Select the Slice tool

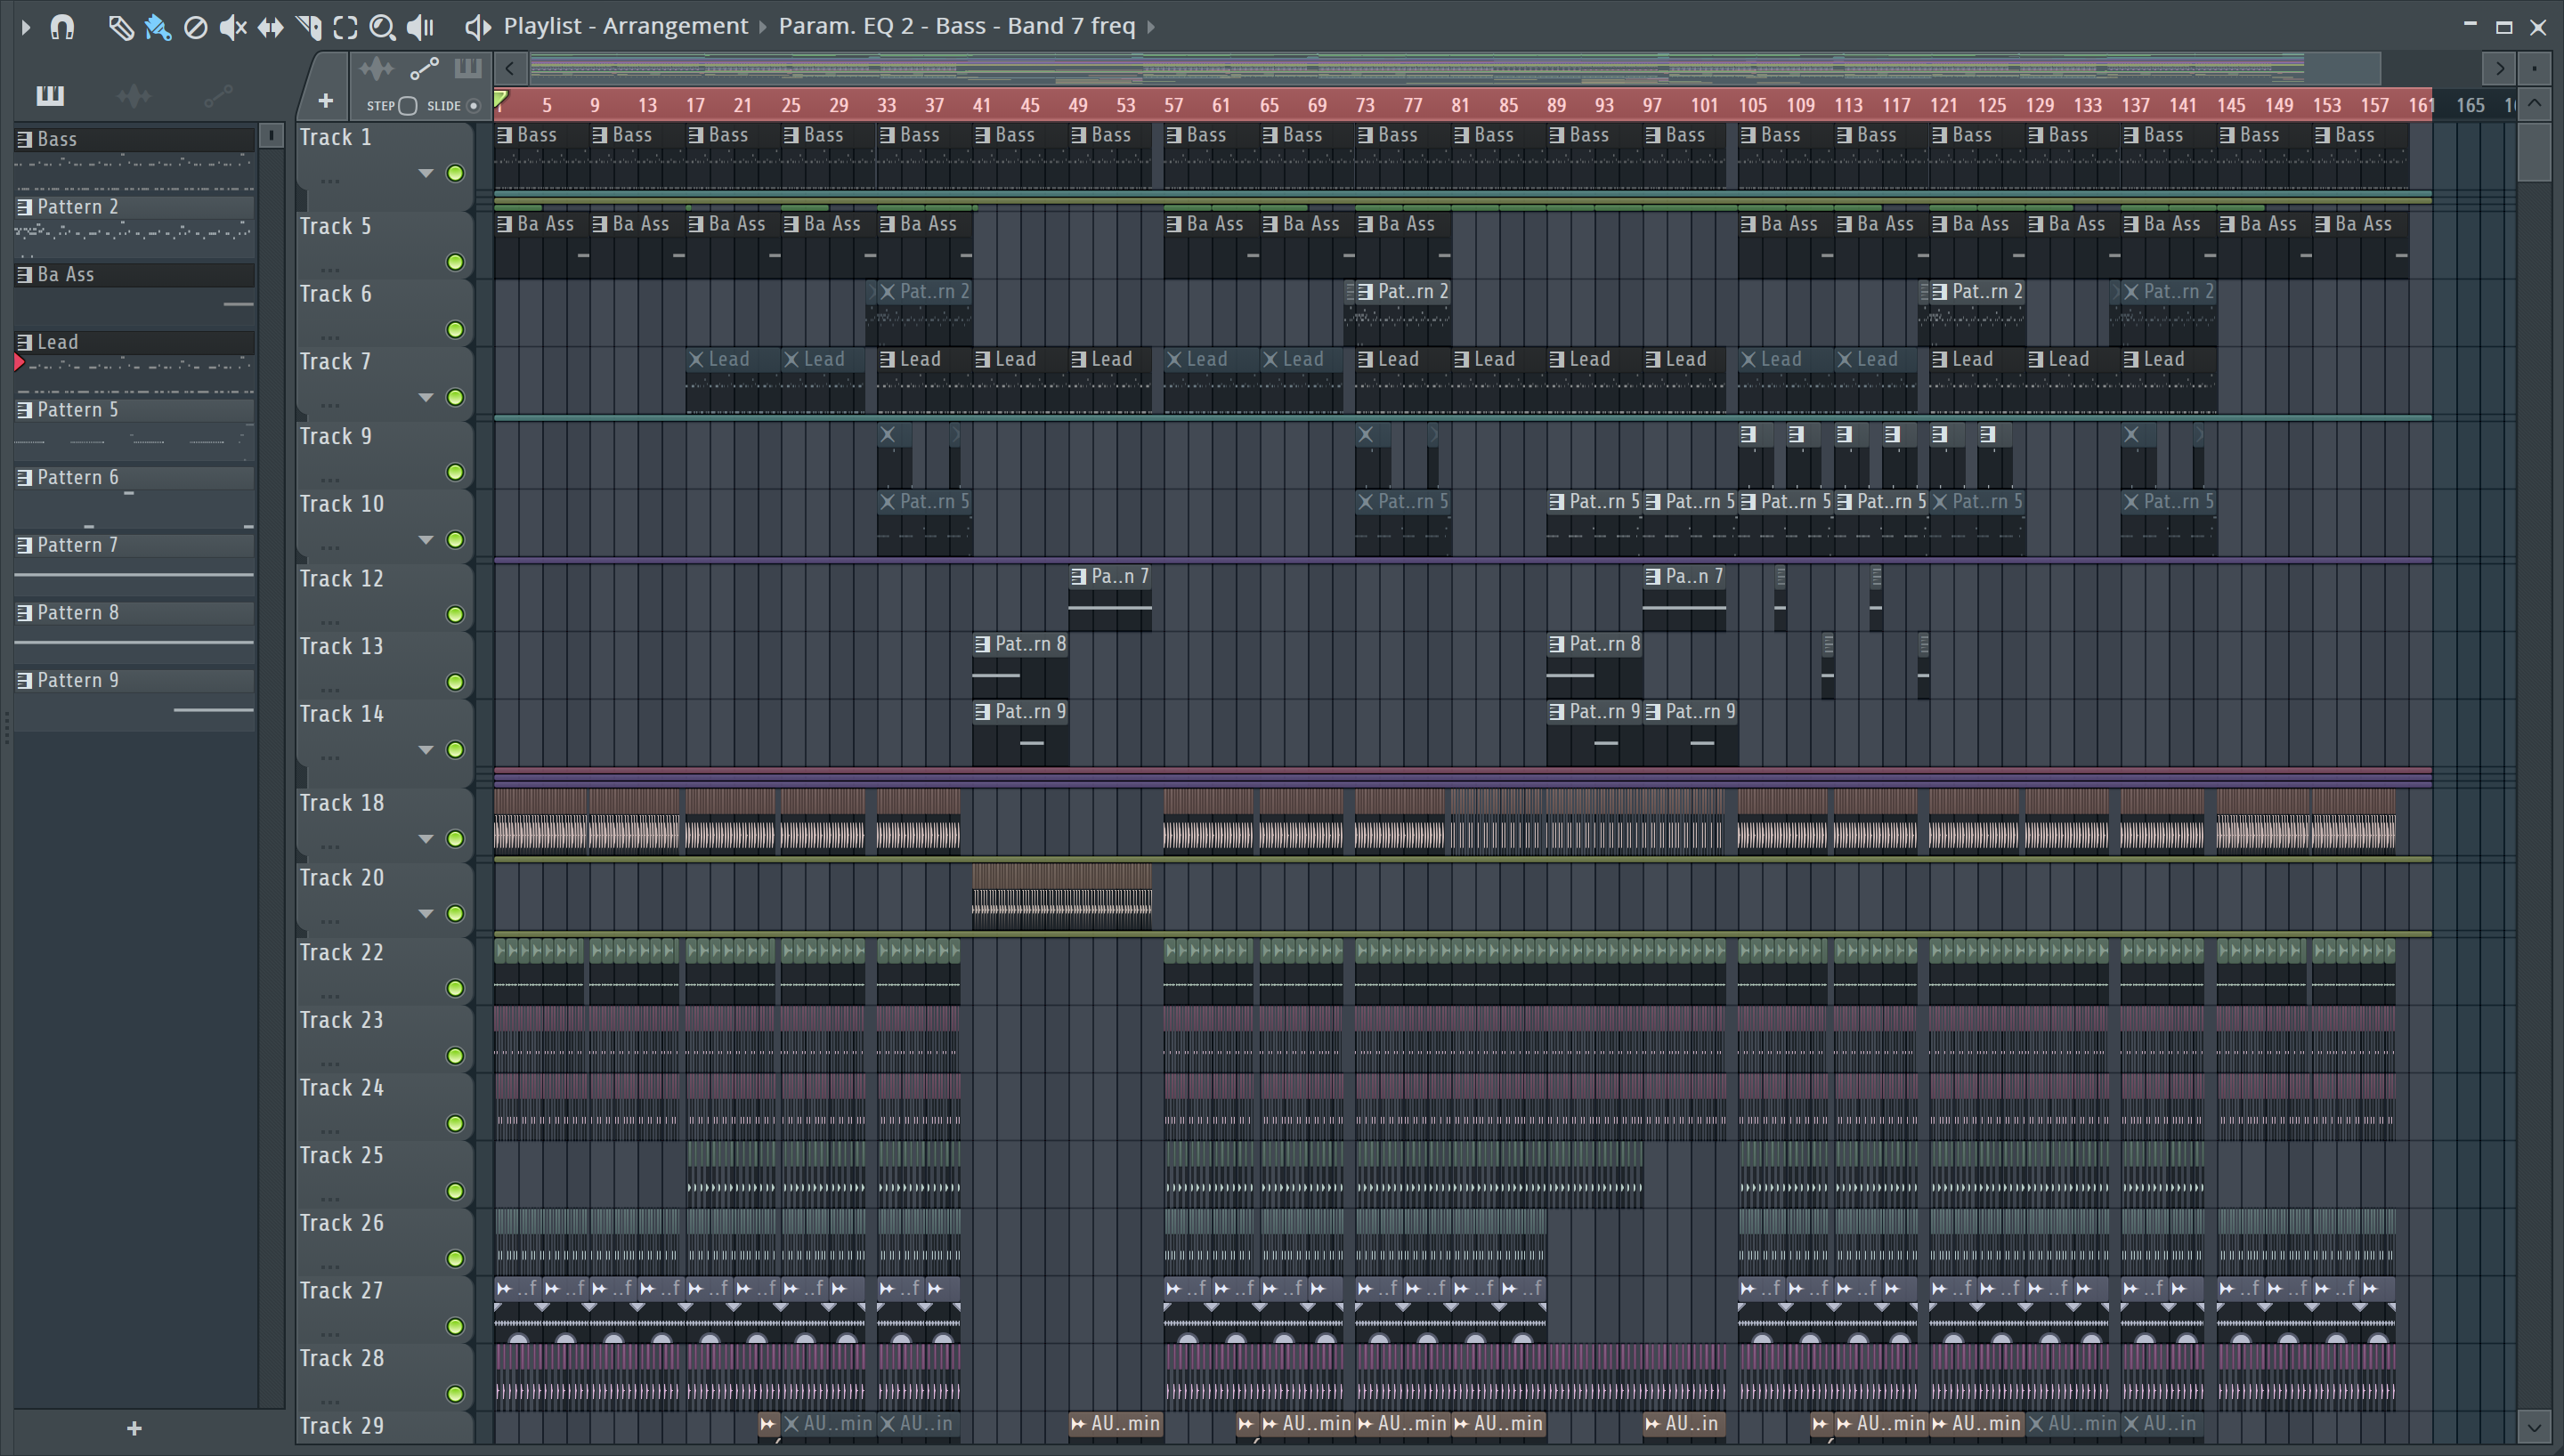(x=308, y=27)
